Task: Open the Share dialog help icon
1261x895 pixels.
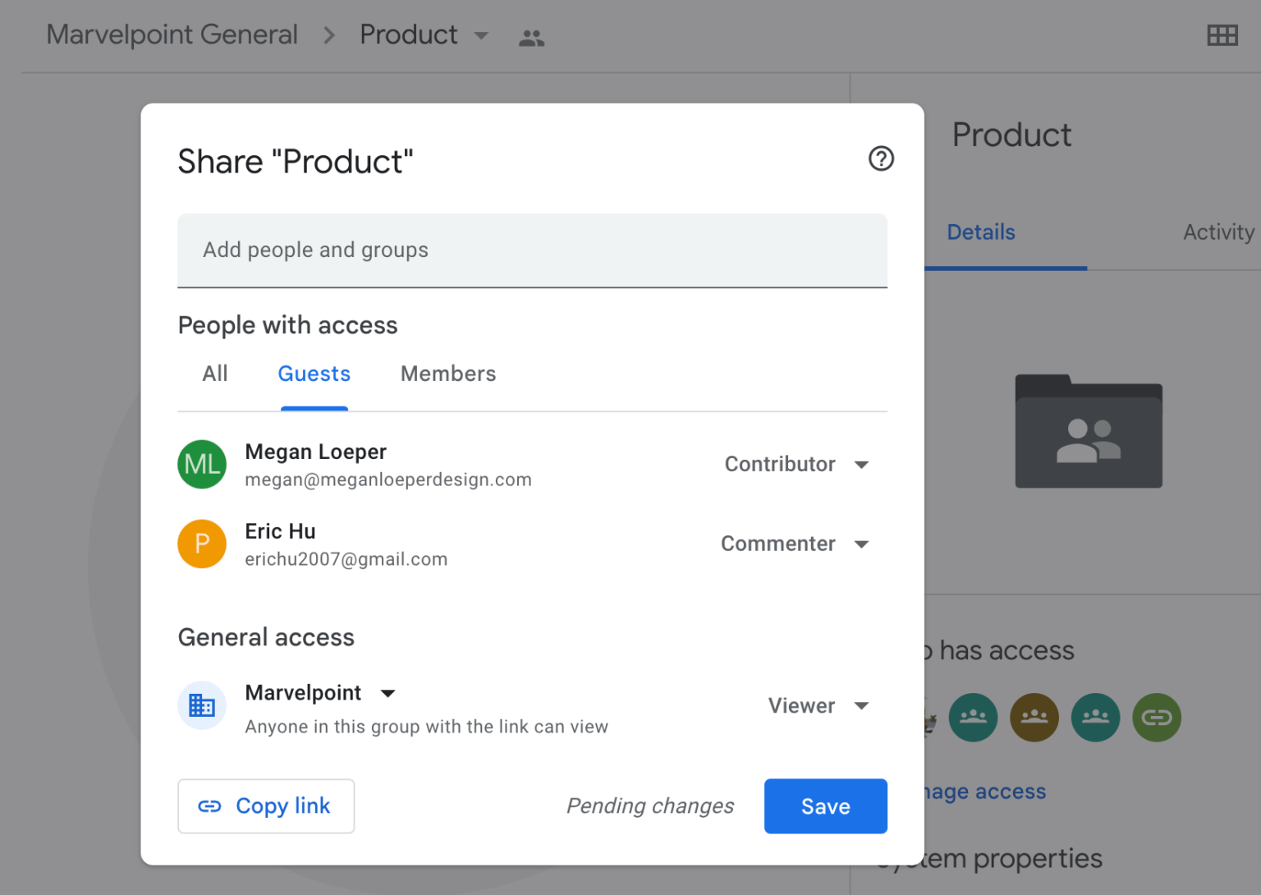Action: pyautogui.click(x=881, y=158)
